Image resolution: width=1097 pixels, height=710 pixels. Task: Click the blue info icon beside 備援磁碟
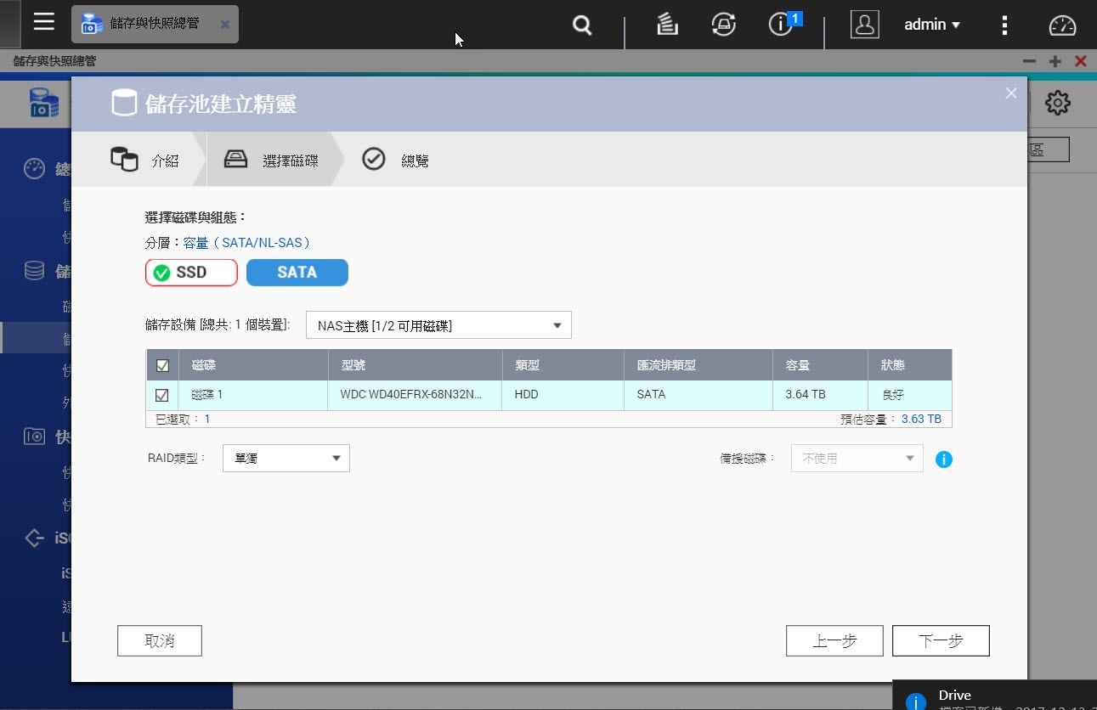click(x=943, y=459)
